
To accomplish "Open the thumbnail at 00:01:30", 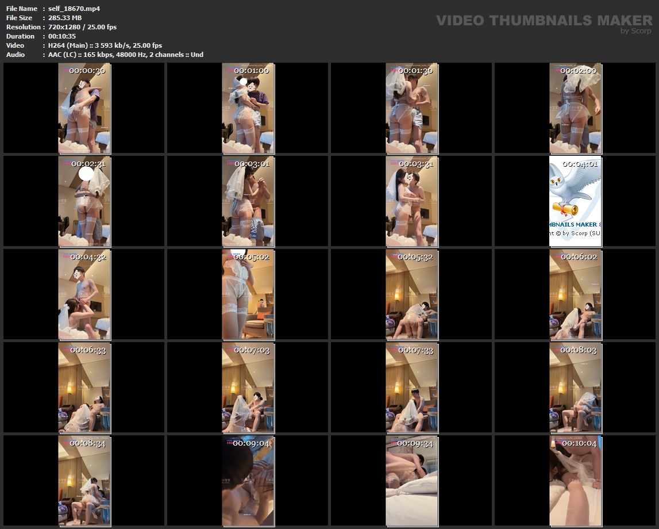I will click(411, 108).
